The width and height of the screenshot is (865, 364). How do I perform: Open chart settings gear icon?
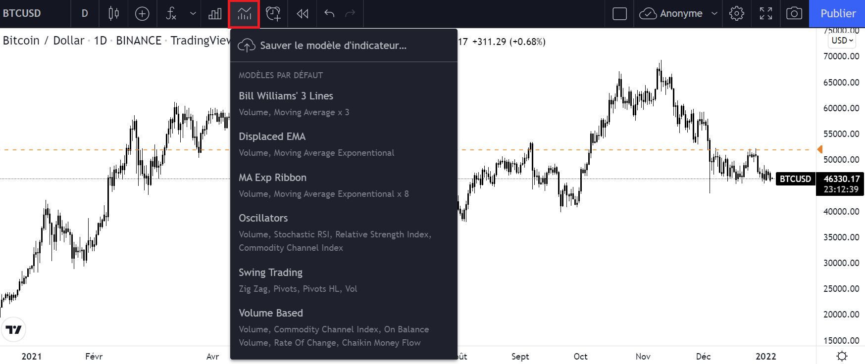tap(737, 13)
